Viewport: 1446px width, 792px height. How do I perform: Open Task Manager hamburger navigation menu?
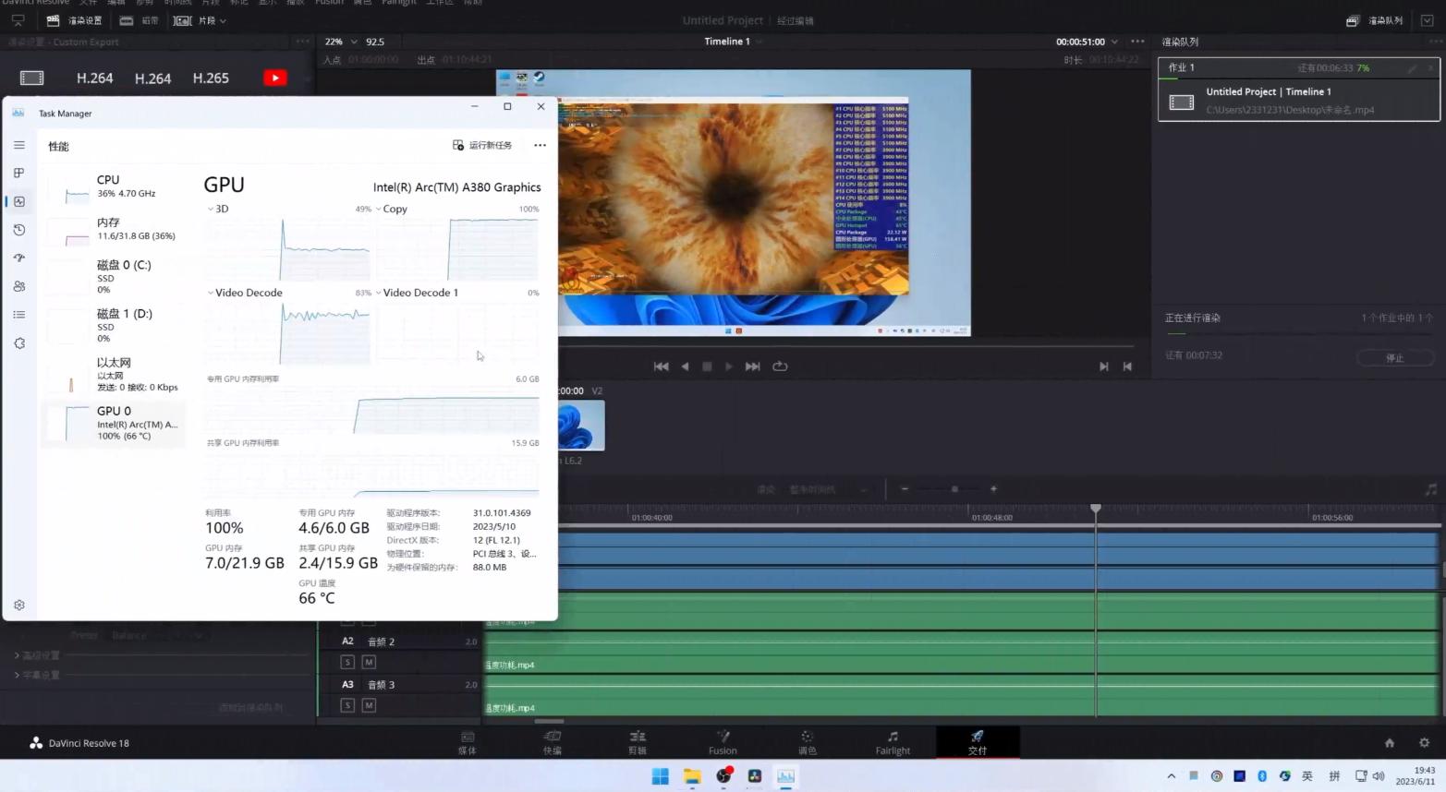point(18,145)
